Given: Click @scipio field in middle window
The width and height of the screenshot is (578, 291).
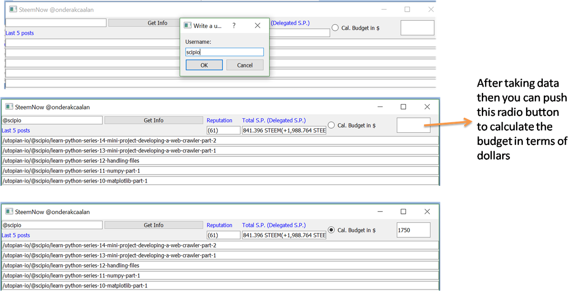Looking at the screenshot, I should tap(52, 120).
